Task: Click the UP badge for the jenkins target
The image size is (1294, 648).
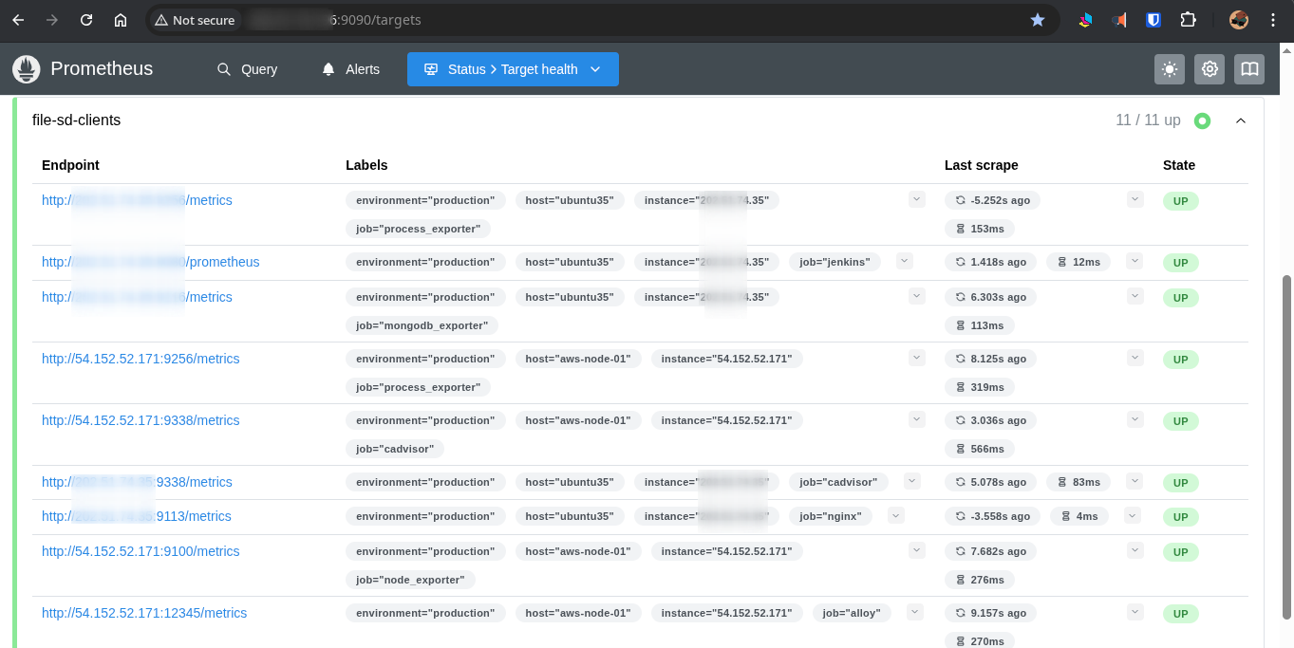Action: click(x=1180, y=262)
